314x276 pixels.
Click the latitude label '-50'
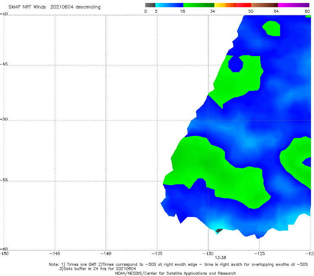[x=4, y=119]
